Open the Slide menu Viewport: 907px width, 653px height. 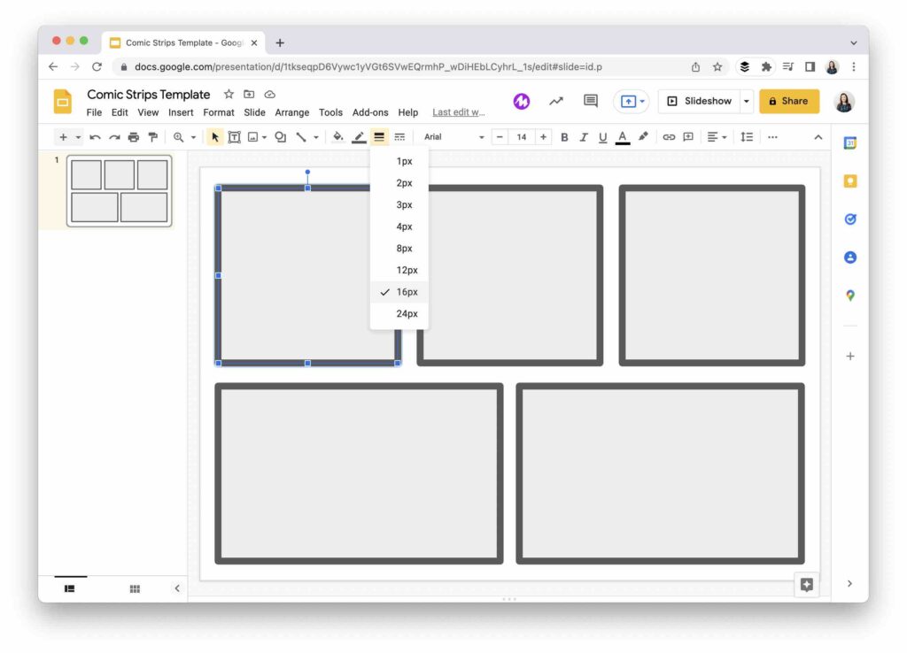click(254, 112)
